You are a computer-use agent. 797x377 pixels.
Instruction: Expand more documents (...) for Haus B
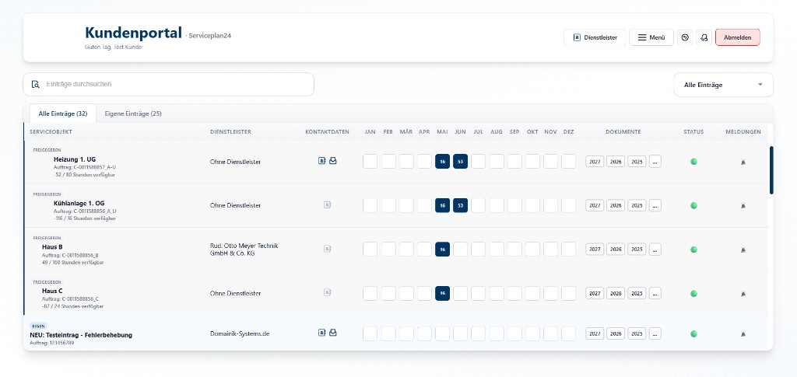pyautogui.click(x=655, y=250)
